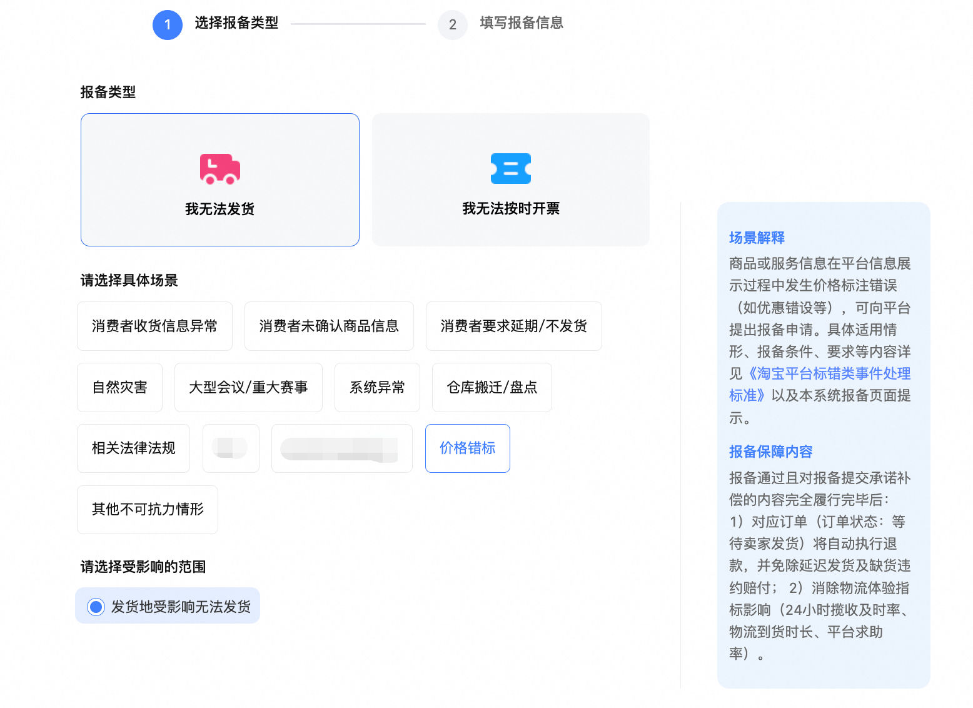Click the red delivery truck icon
The image size is (973, 708).
click(220, 169)
